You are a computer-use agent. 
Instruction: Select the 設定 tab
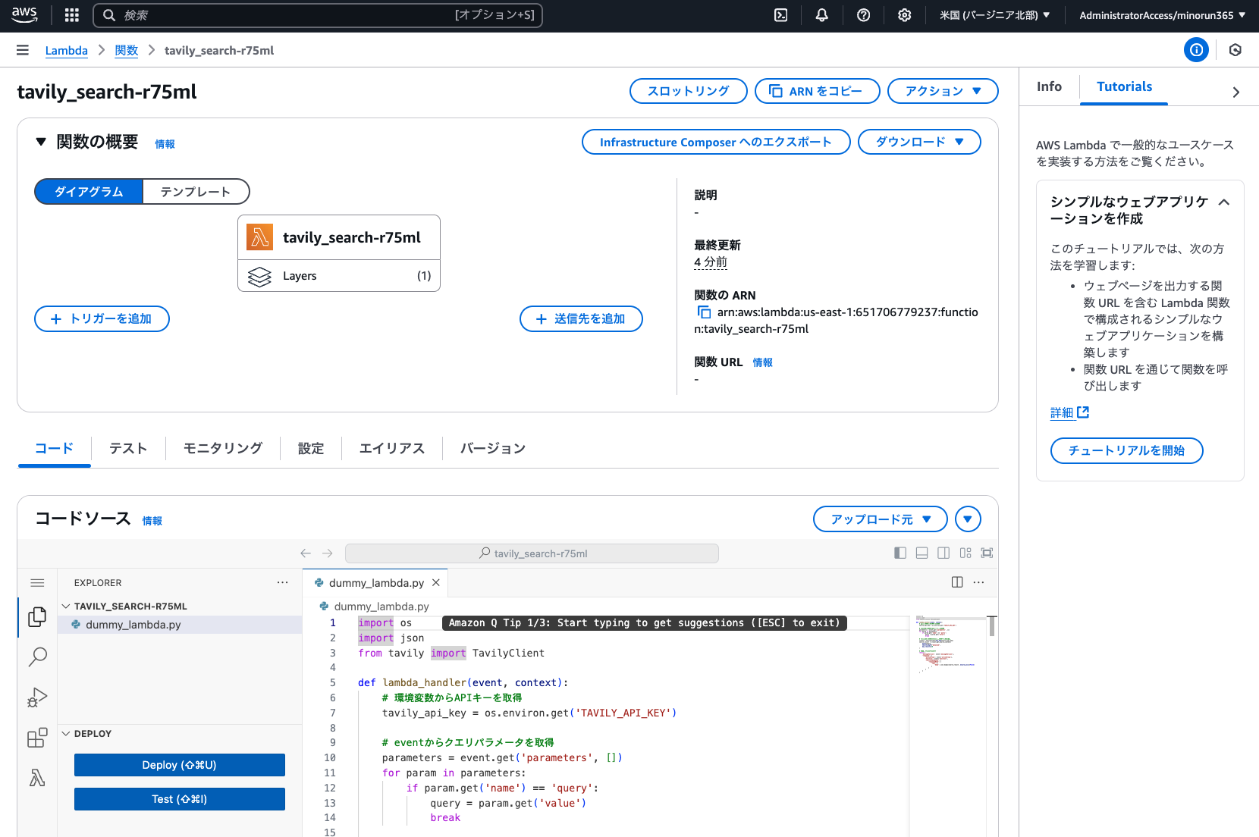pyautogui.click(x=311, y=448)
